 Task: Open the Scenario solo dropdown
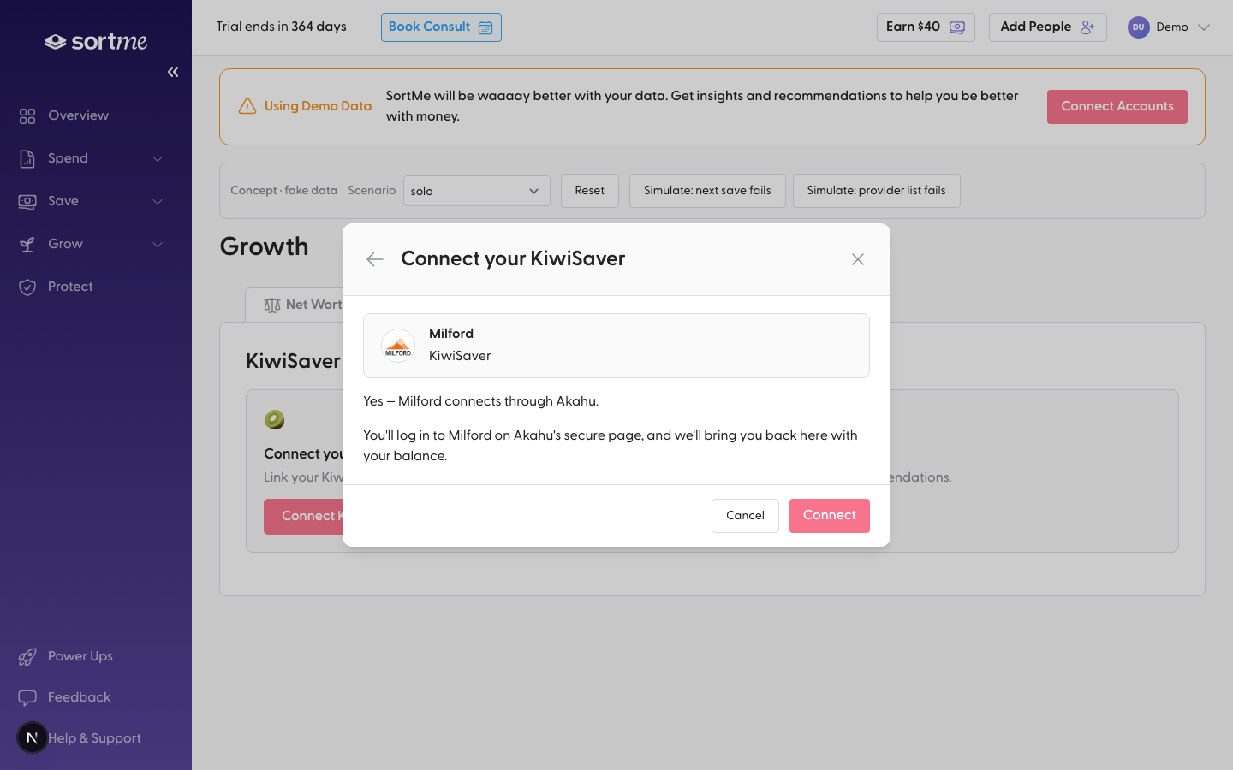click(x=476, y=191)
